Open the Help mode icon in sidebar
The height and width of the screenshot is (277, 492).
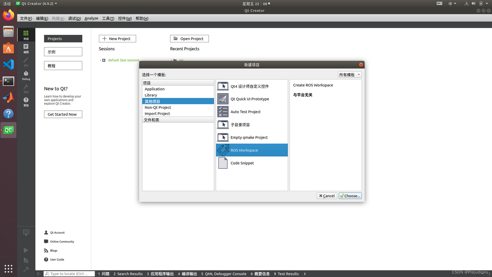pos(26,102)
